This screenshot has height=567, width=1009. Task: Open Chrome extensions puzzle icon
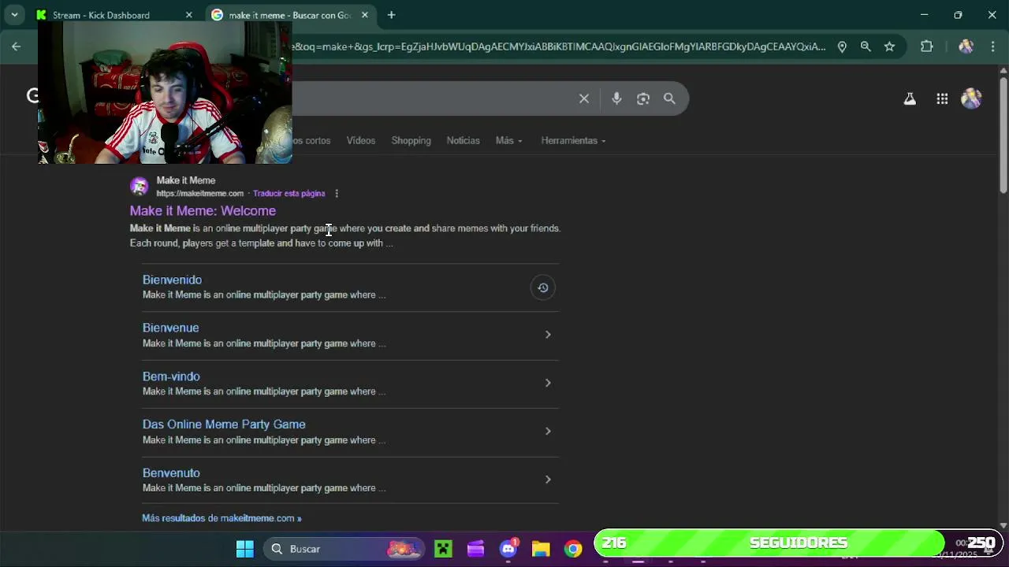tap(927, 46)
